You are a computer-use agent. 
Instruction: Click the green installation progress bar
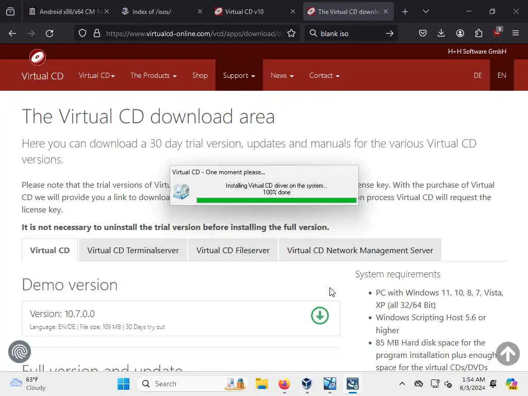point(276,201)
